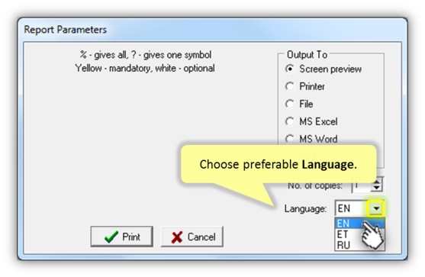The image size is (425, 277).
Task: Choose Printer as output destination
Action: pyautogui.click(x=289, y=86)
